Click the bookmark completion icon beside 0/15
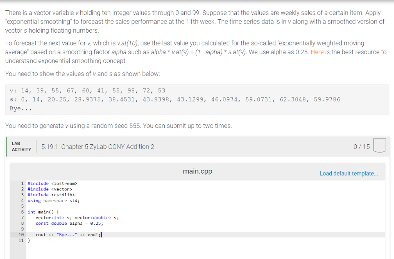The height and width of the screenshot is (259, 394). [x=379, y=147]
